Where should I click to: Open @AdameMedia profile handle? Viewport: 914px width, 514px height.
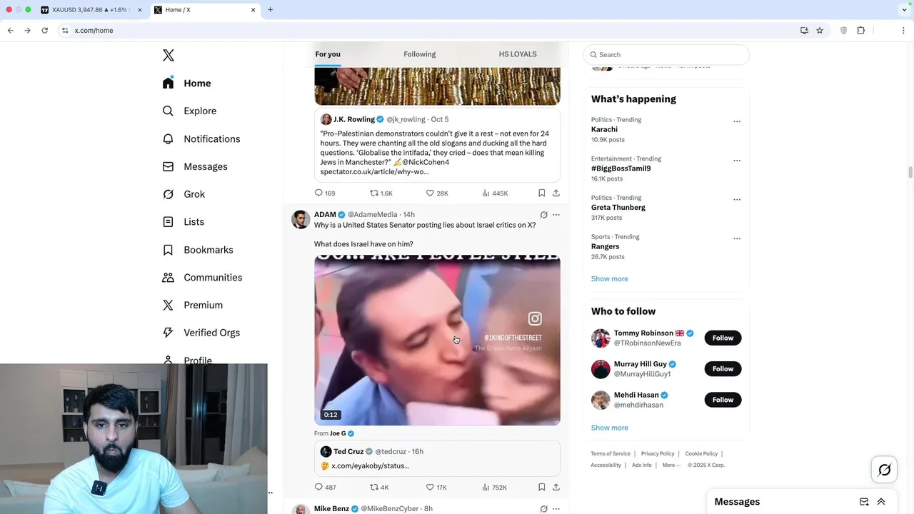[372, 215]
